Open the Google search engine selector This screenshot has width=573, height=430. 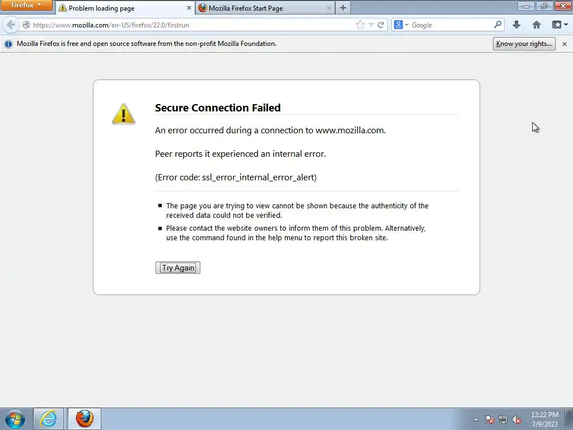(401, 25)
